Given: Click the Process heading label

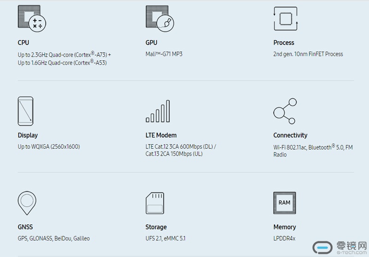Looking at the screenshot, I should (284, 43).
